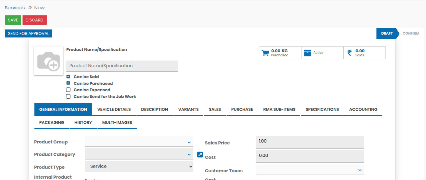426x180 pixels.
Task: Go back via Services breadcrumb link
Action: click(15, 8)
